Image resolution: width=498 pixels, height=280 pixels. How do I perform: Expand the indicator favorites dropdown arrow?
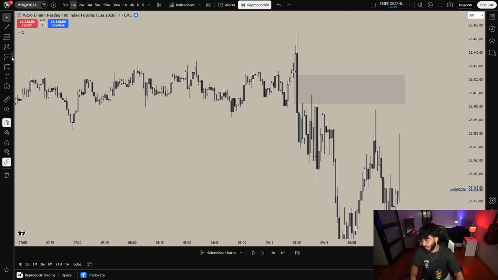[x=200, y=5]
